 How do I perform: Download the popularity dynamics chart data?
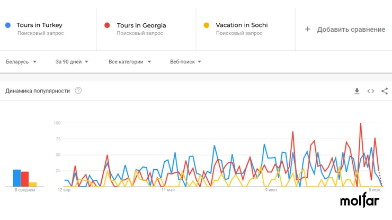click(x=357, y=91)
